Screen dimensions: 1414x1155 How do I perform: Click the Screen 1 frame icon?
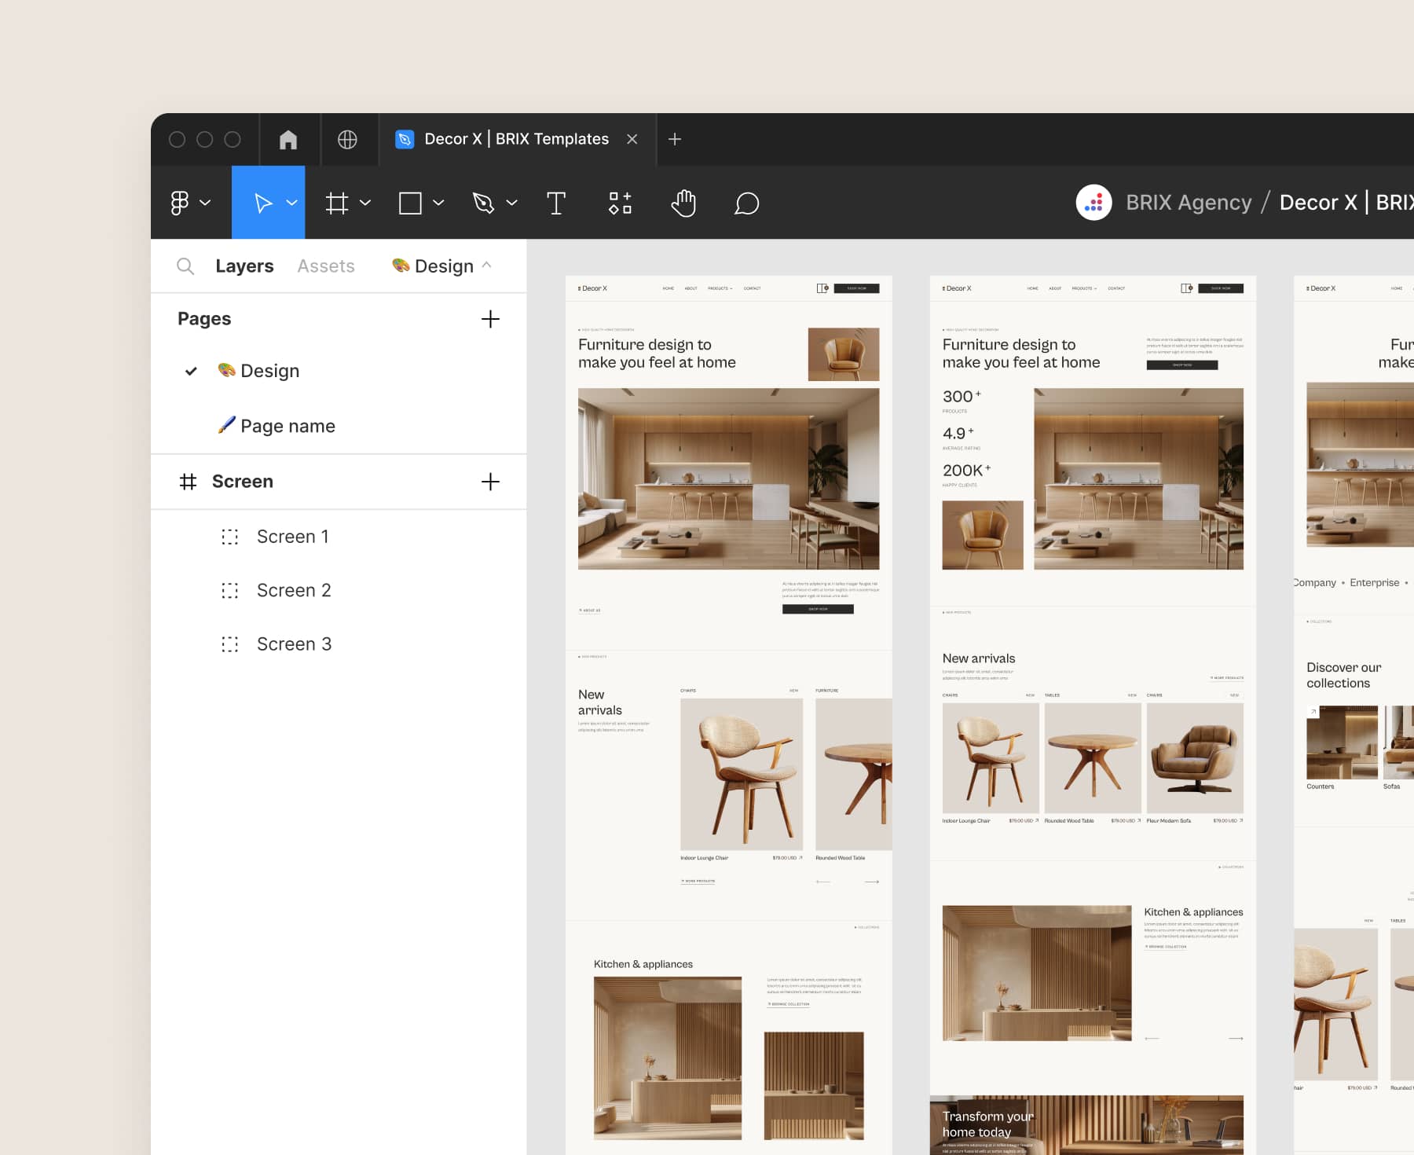229,537
